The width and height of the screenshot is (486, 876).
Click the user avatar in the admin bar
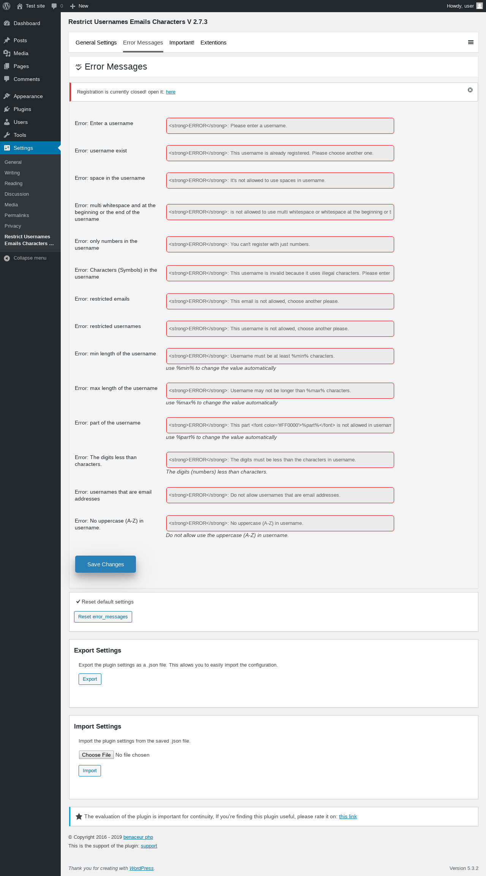tap(479, 6)
